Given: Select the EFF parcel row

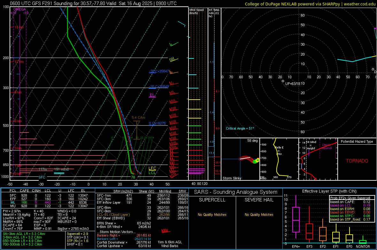Looking at the screenshot, I should 48,199.
